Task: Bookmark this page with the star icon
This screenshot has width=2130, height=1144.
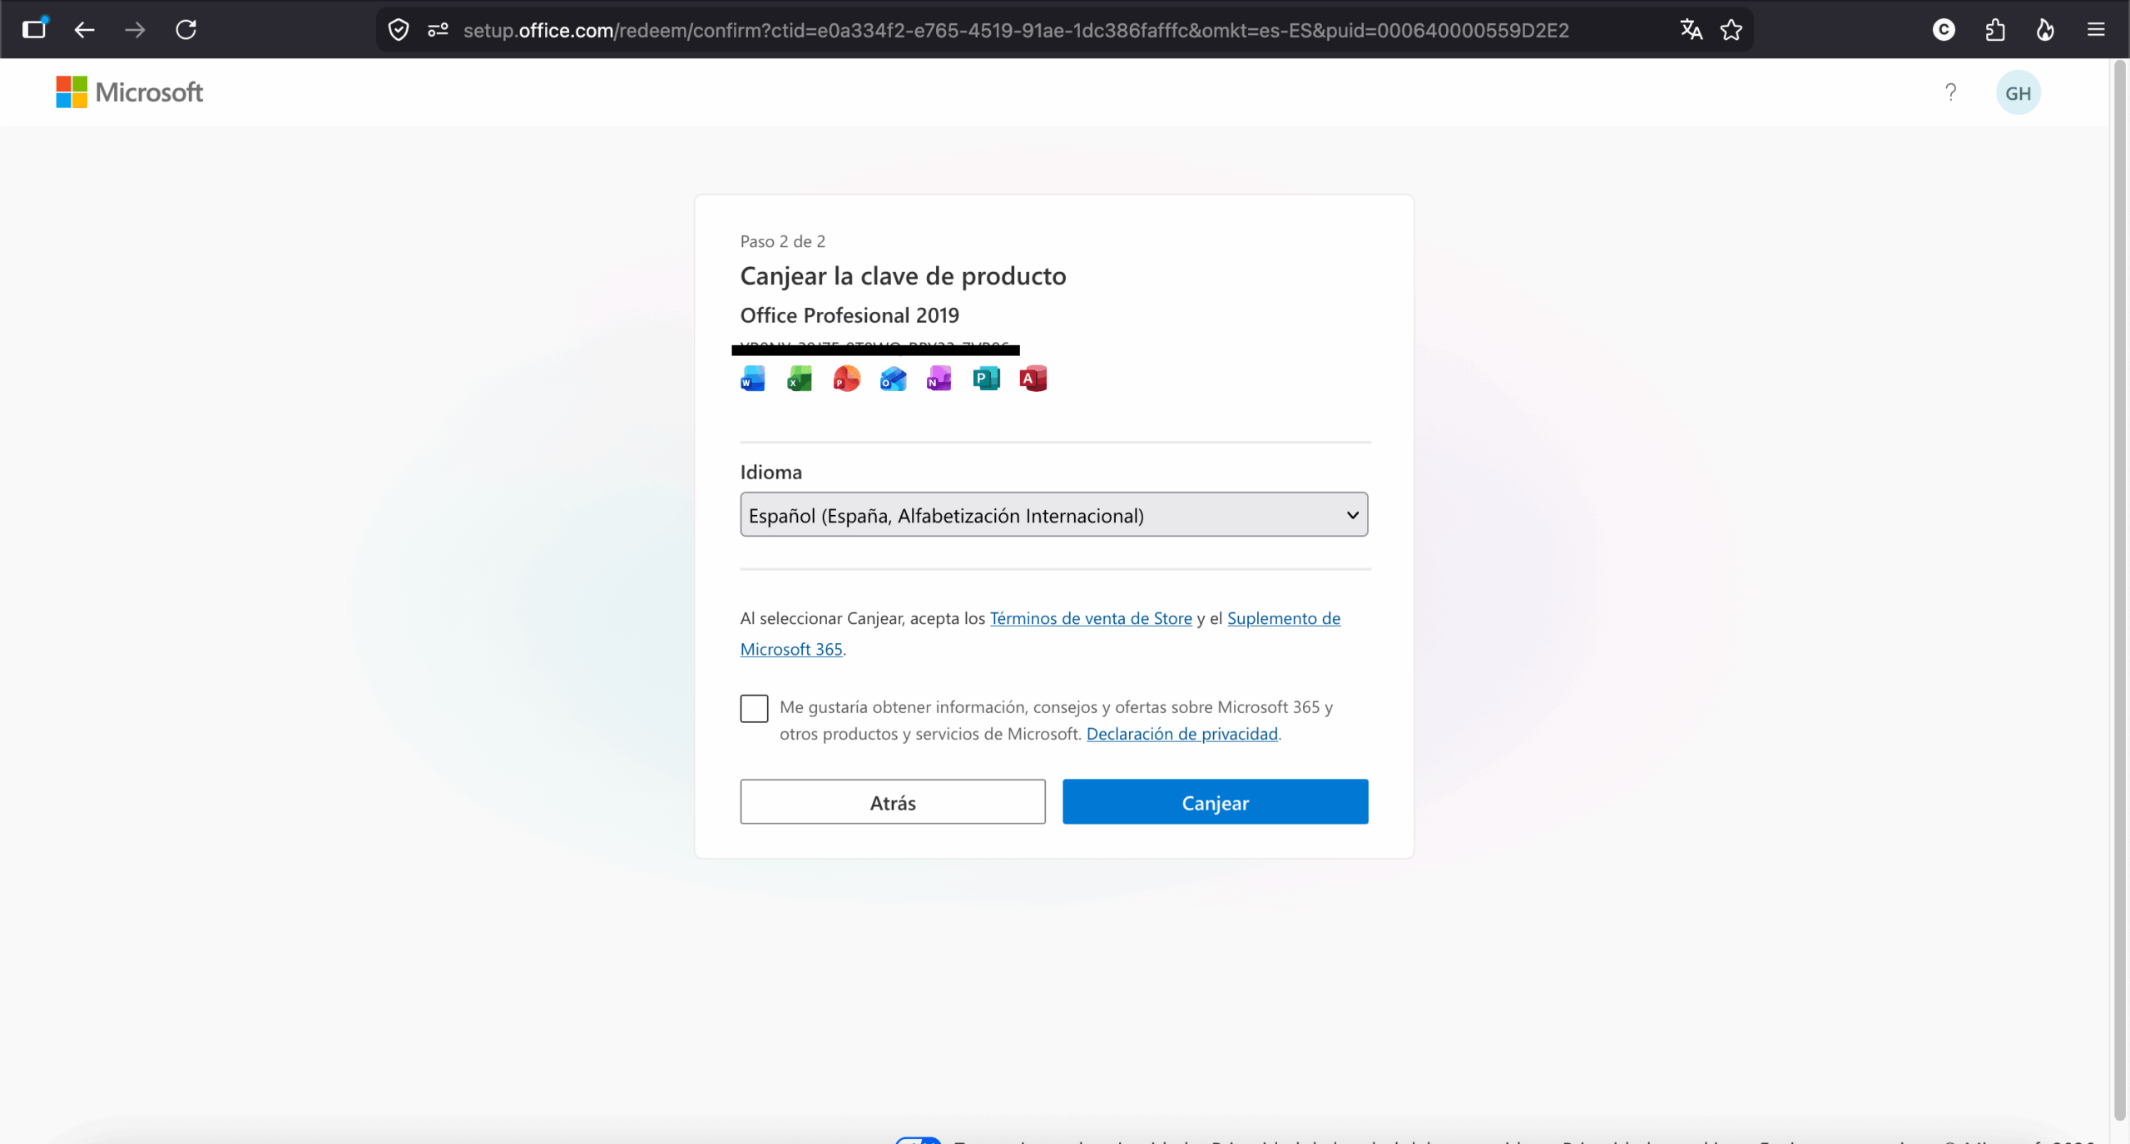Action: click(x=1731, y=30)
